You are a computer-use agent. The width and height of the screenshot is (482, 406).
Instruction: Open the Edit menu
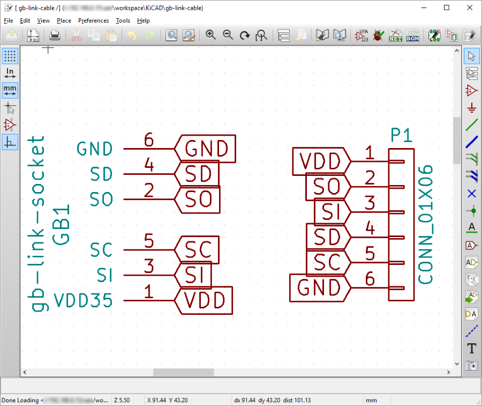click(25, 20)
